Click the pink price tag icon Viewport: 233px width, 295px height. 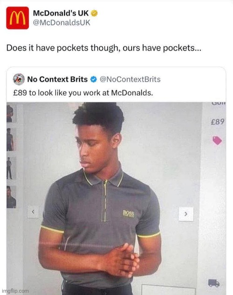217,140
